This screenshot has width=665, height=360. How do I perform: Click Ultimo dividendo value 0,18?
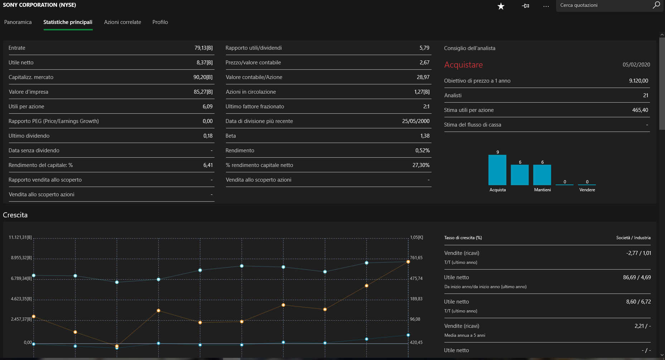click(x=208, y=136)
